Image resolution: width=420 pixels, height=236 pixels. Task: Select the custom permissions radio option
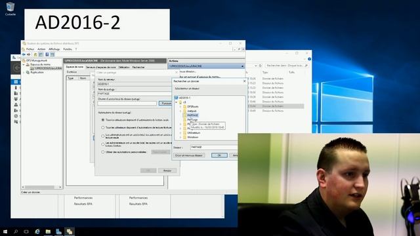(x=103, y=151)
